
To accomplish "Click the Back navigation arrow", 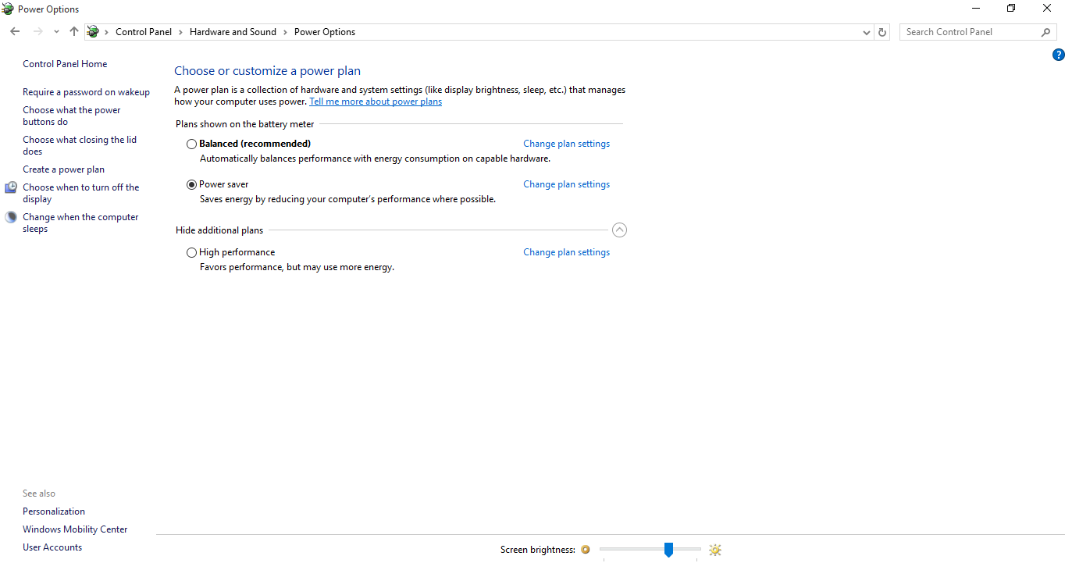I will 15,32.
